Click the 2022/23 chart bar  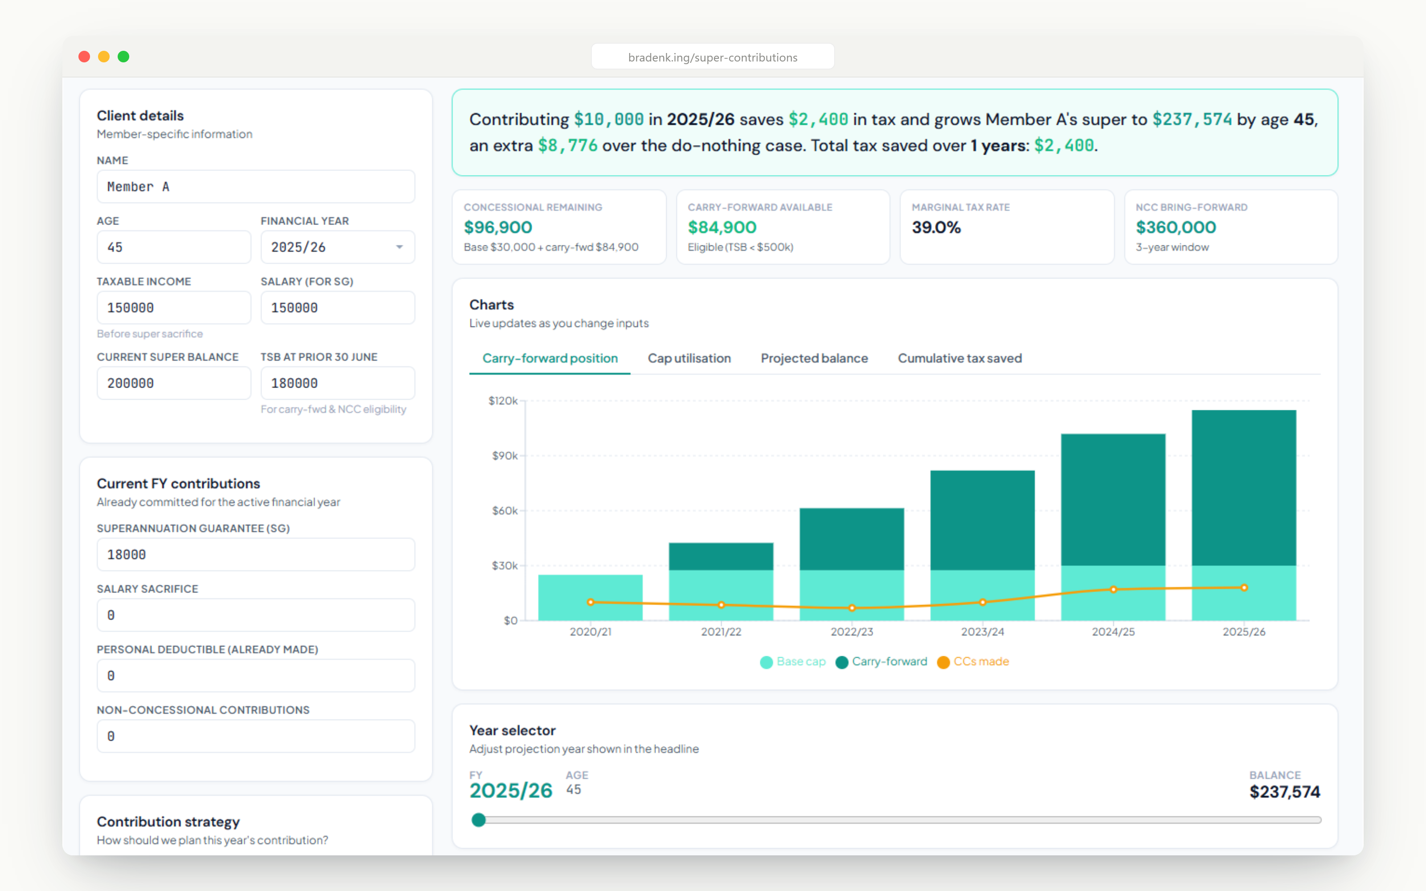(x=852, y=564)
